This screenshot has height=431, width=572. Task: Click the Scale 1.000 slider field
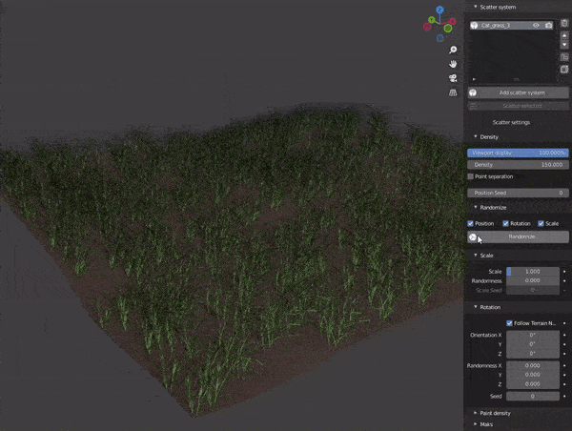(x=533, y=271)
